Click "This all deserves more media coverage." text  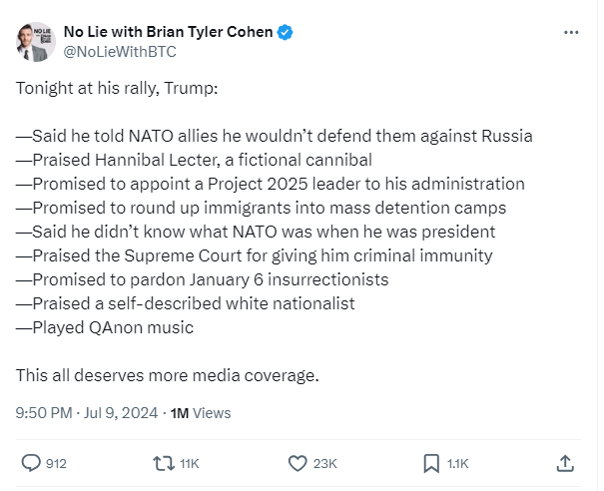point(167,375)
